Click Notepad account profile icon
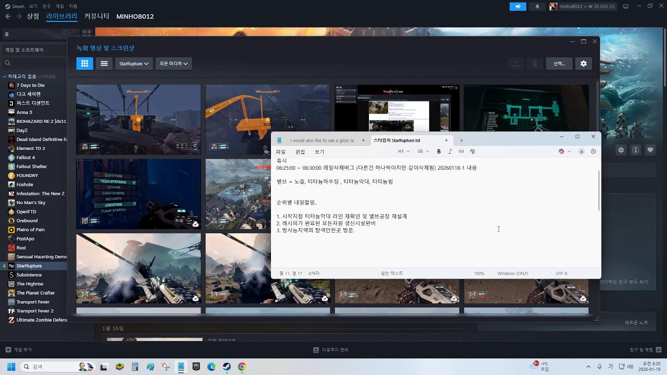This screenshot has width=667, height=375. click(582, 152)
